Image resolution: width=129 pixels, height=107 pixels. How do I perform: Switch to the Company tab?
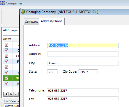point(31,22)
